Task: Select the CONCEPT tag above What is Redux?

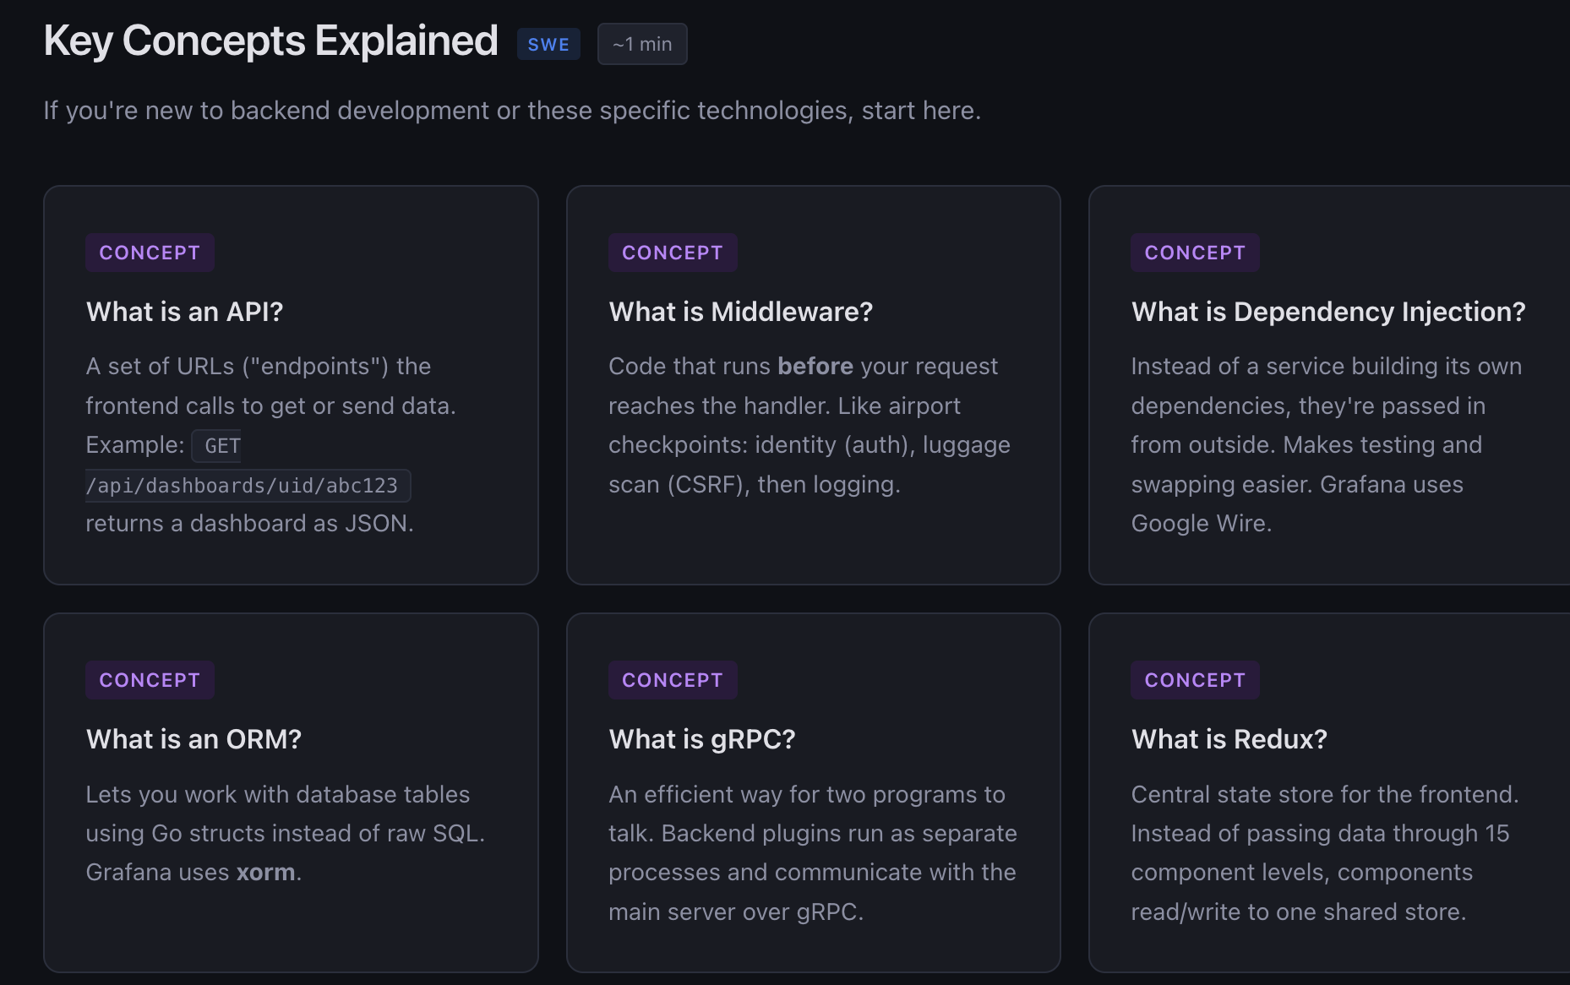Action: (1194, 680)
